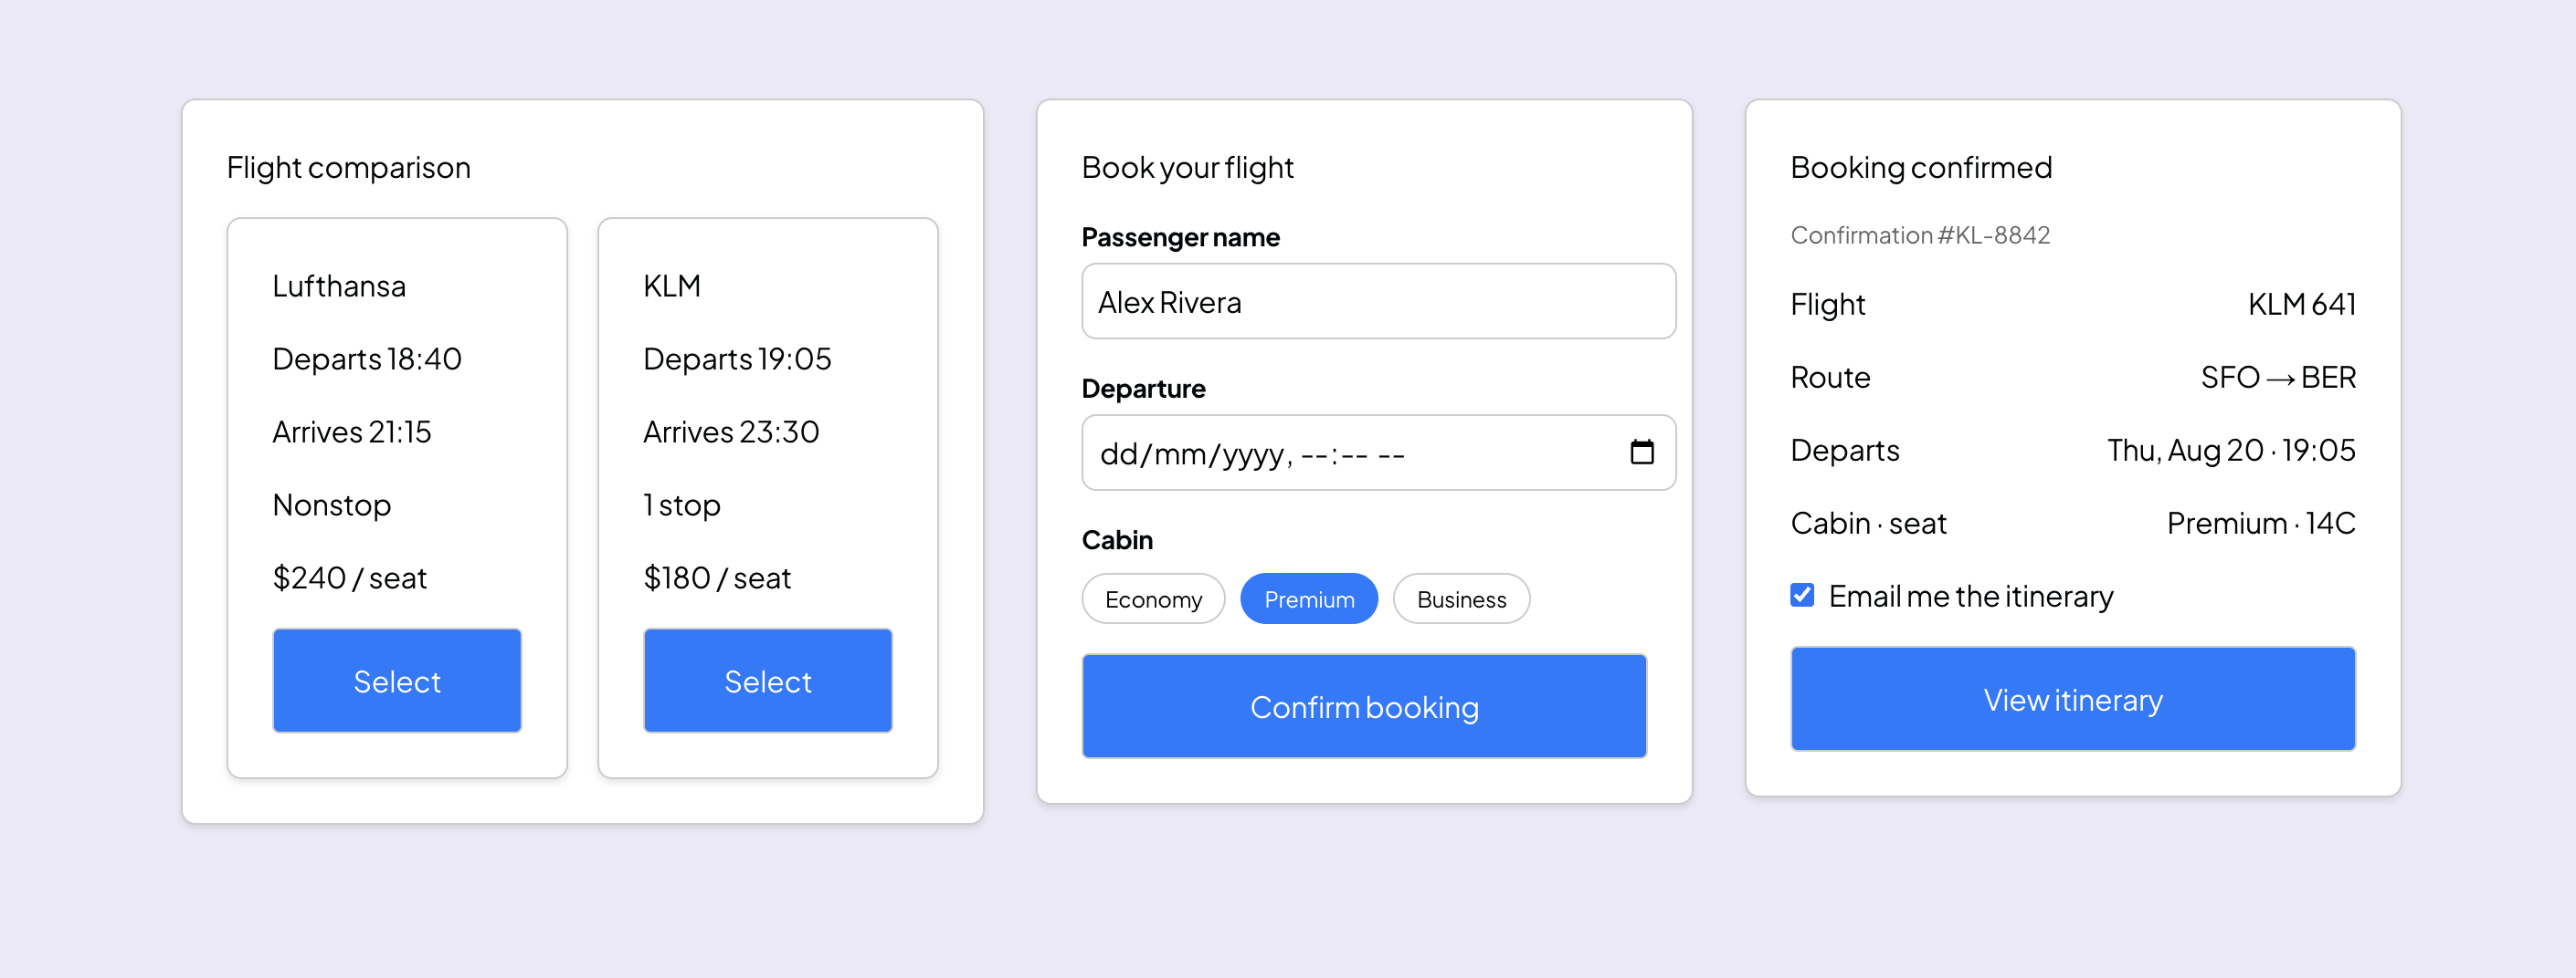Click the KLM $180 / seat price
The width and height of the screenshot is (2576, 978).
click(718, 577)
